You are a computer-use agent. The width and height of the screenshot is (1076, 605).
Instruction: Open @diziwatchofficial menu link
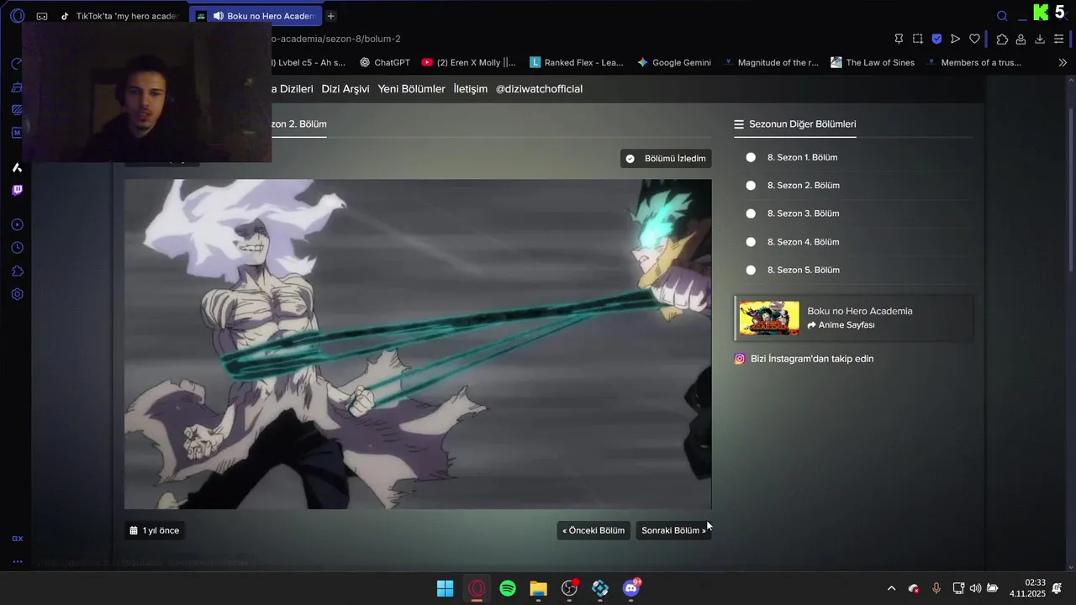click(x=539, y=89)
